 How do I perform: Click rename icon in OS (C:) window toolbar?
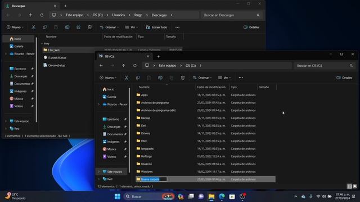pyautogui.click(x=160, y=77)
